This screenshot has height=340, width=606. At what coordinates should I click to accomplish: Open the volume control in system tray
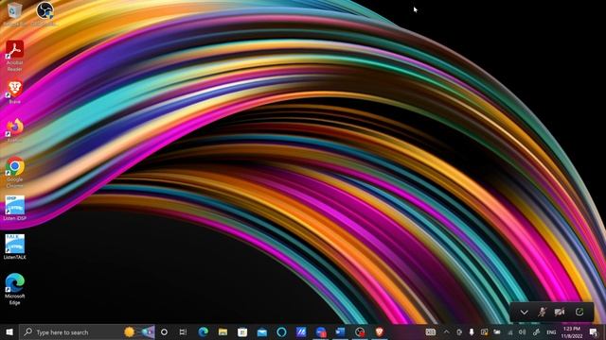click(523, 332)
